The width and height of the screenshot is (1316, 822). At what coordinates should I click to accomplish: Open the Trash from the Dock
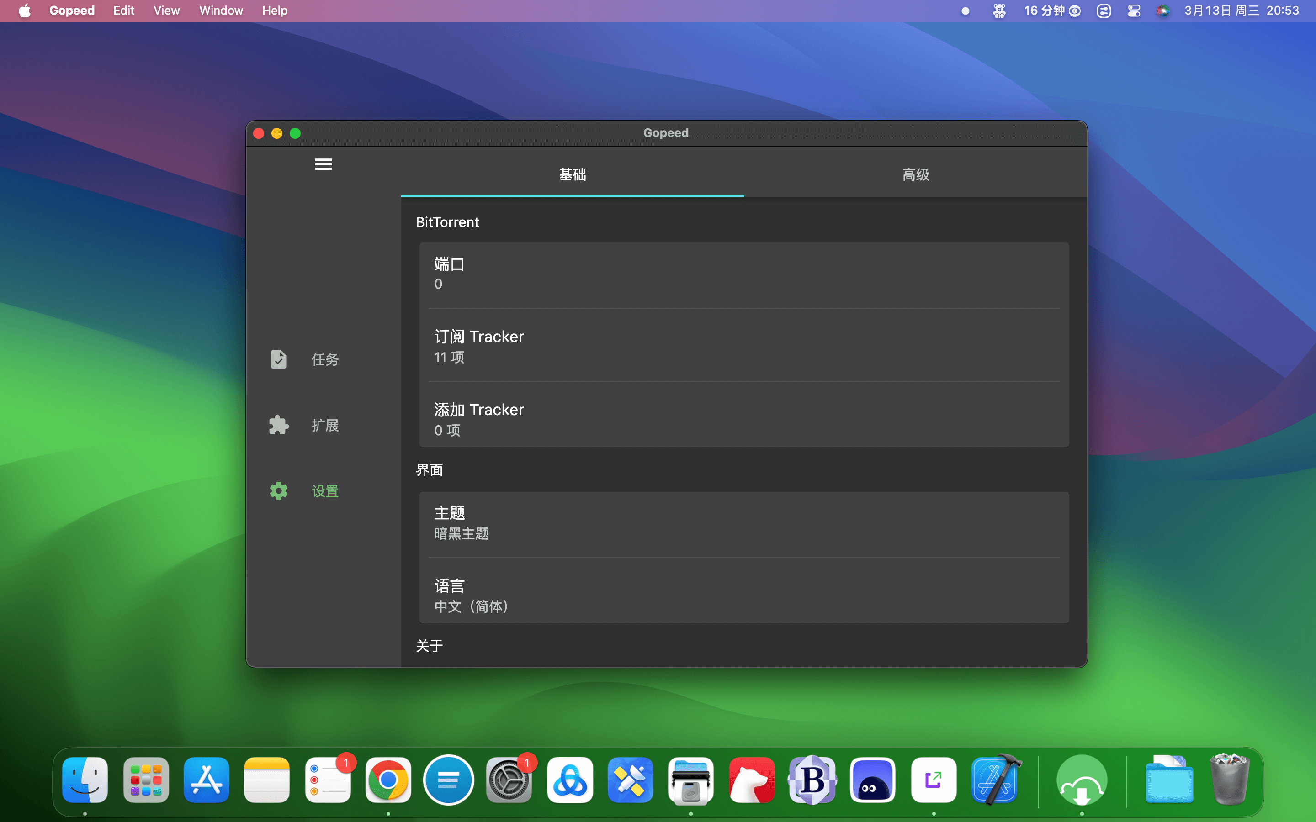(1230, 780)
